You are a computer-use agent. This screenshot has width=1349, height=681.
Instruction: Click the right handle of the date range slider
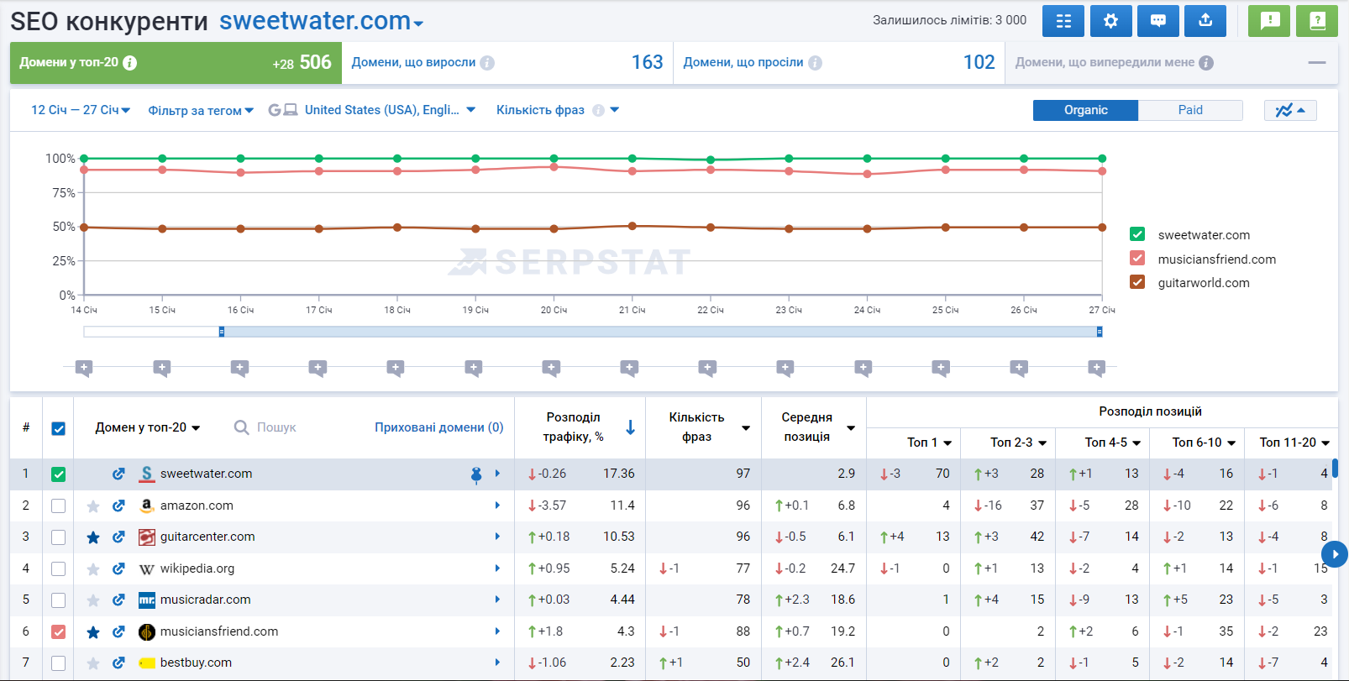(1099, 332)
